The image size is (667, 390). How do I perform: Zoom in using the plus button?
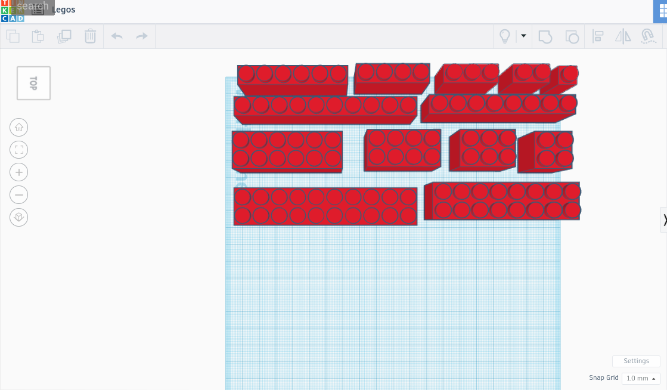[18, 172]
